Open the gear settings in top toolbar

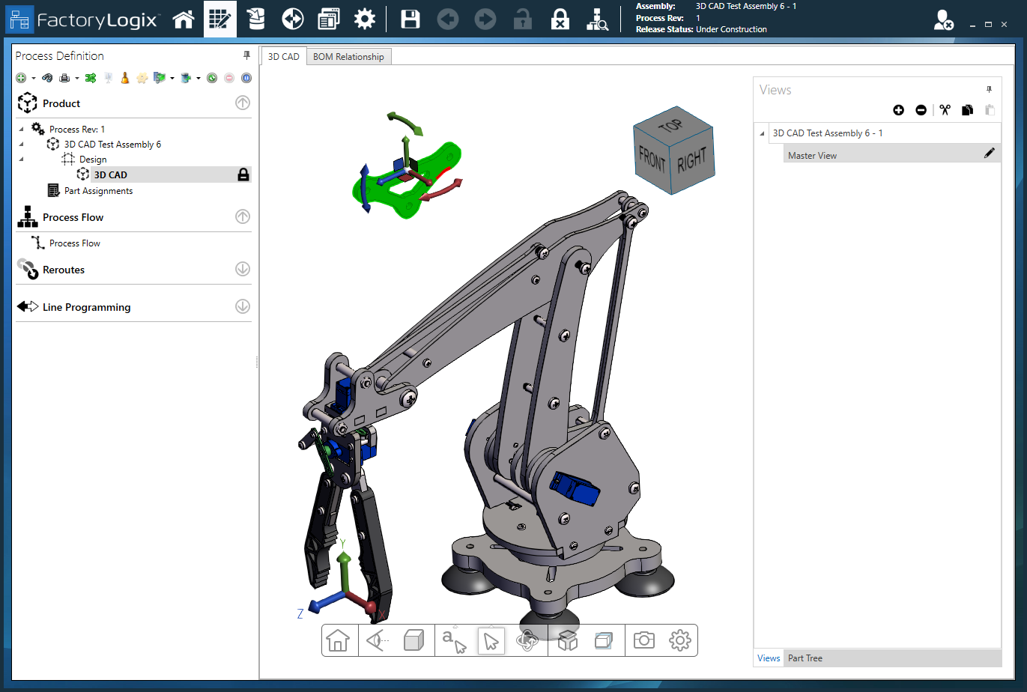(x=365, y=19)
